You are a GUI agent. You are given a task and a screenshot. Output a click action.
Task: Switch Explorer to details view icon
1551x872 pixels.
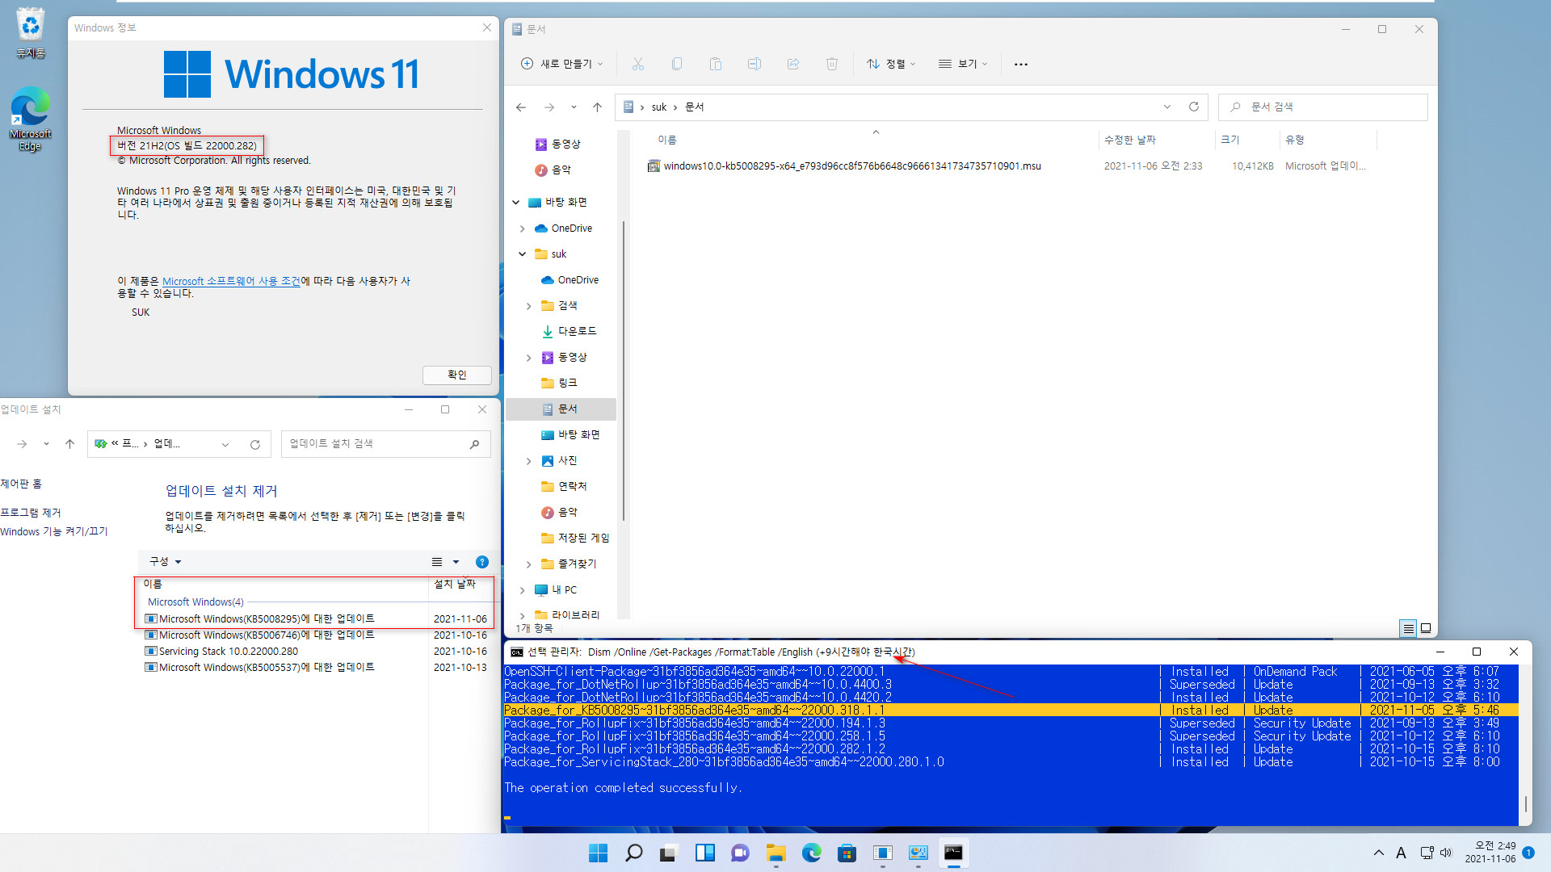pos(1408,628)
